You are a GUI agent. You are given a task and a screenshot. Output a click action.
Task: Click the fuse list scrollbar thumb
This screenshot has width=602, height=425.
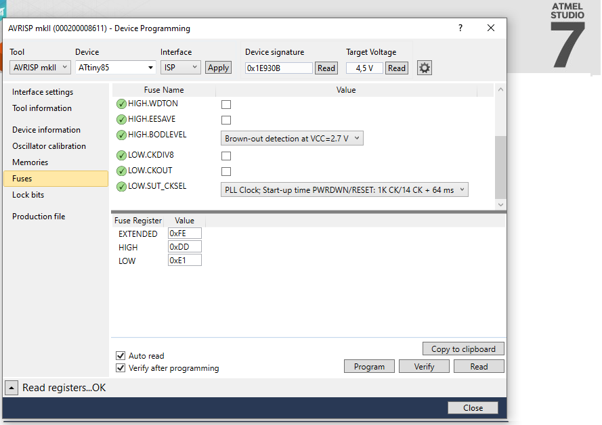(500, 167)
